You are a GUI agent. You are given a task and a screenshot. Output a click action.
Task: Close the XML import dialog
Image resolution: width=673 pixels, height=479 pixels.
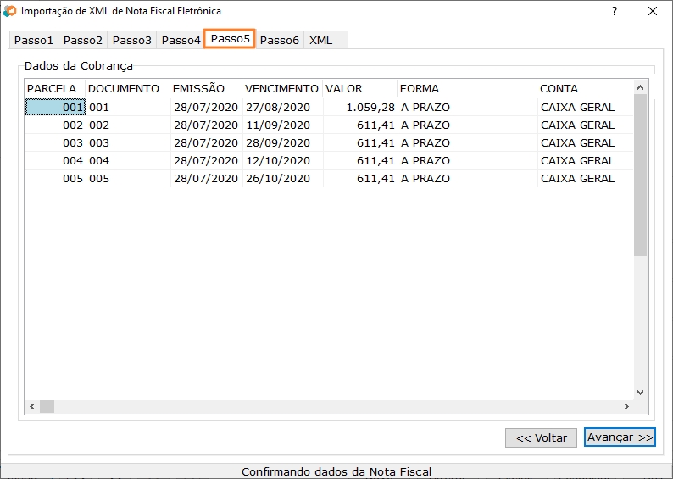pos(652,11)
